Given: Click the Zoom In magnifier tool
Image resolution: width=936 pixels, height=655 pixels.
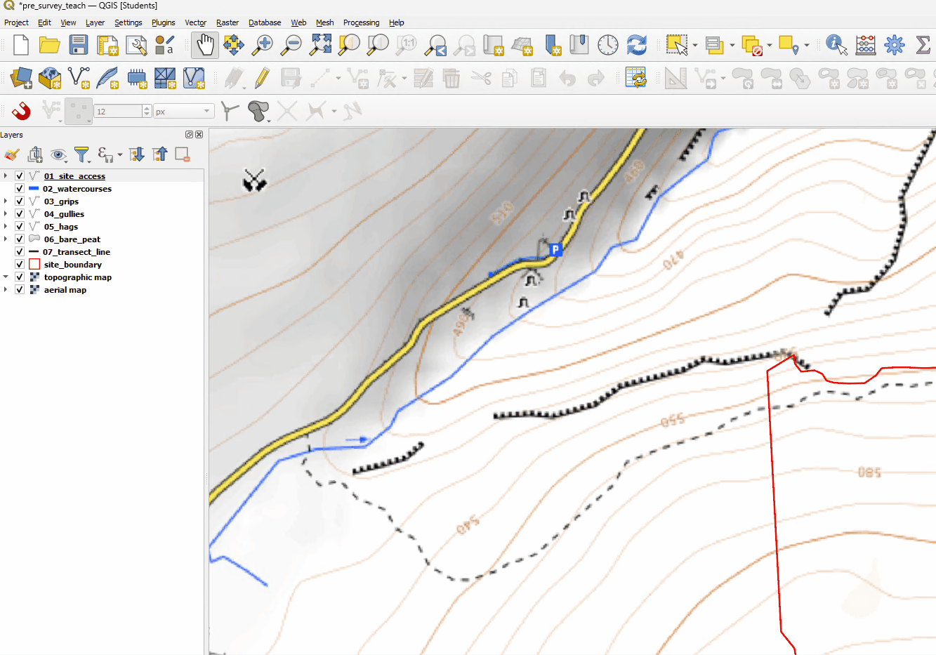Looking at the screenshot, I should tap(263, 46).
